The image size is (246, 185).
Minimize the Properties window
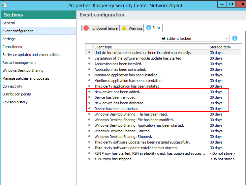[x=222, y=4]
